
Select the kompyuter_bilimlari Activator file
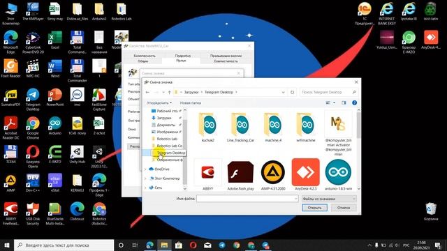point(338,133)
